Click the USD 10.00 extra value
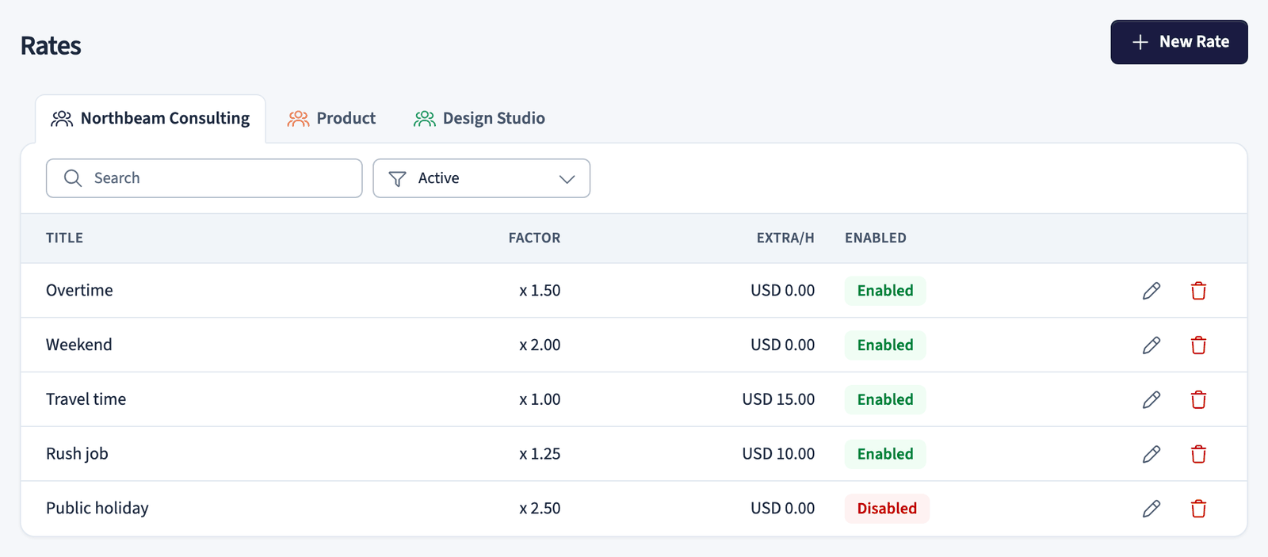Image resolution: width=1268 pixels, height=557 pixels. click(x=778, y=454)
